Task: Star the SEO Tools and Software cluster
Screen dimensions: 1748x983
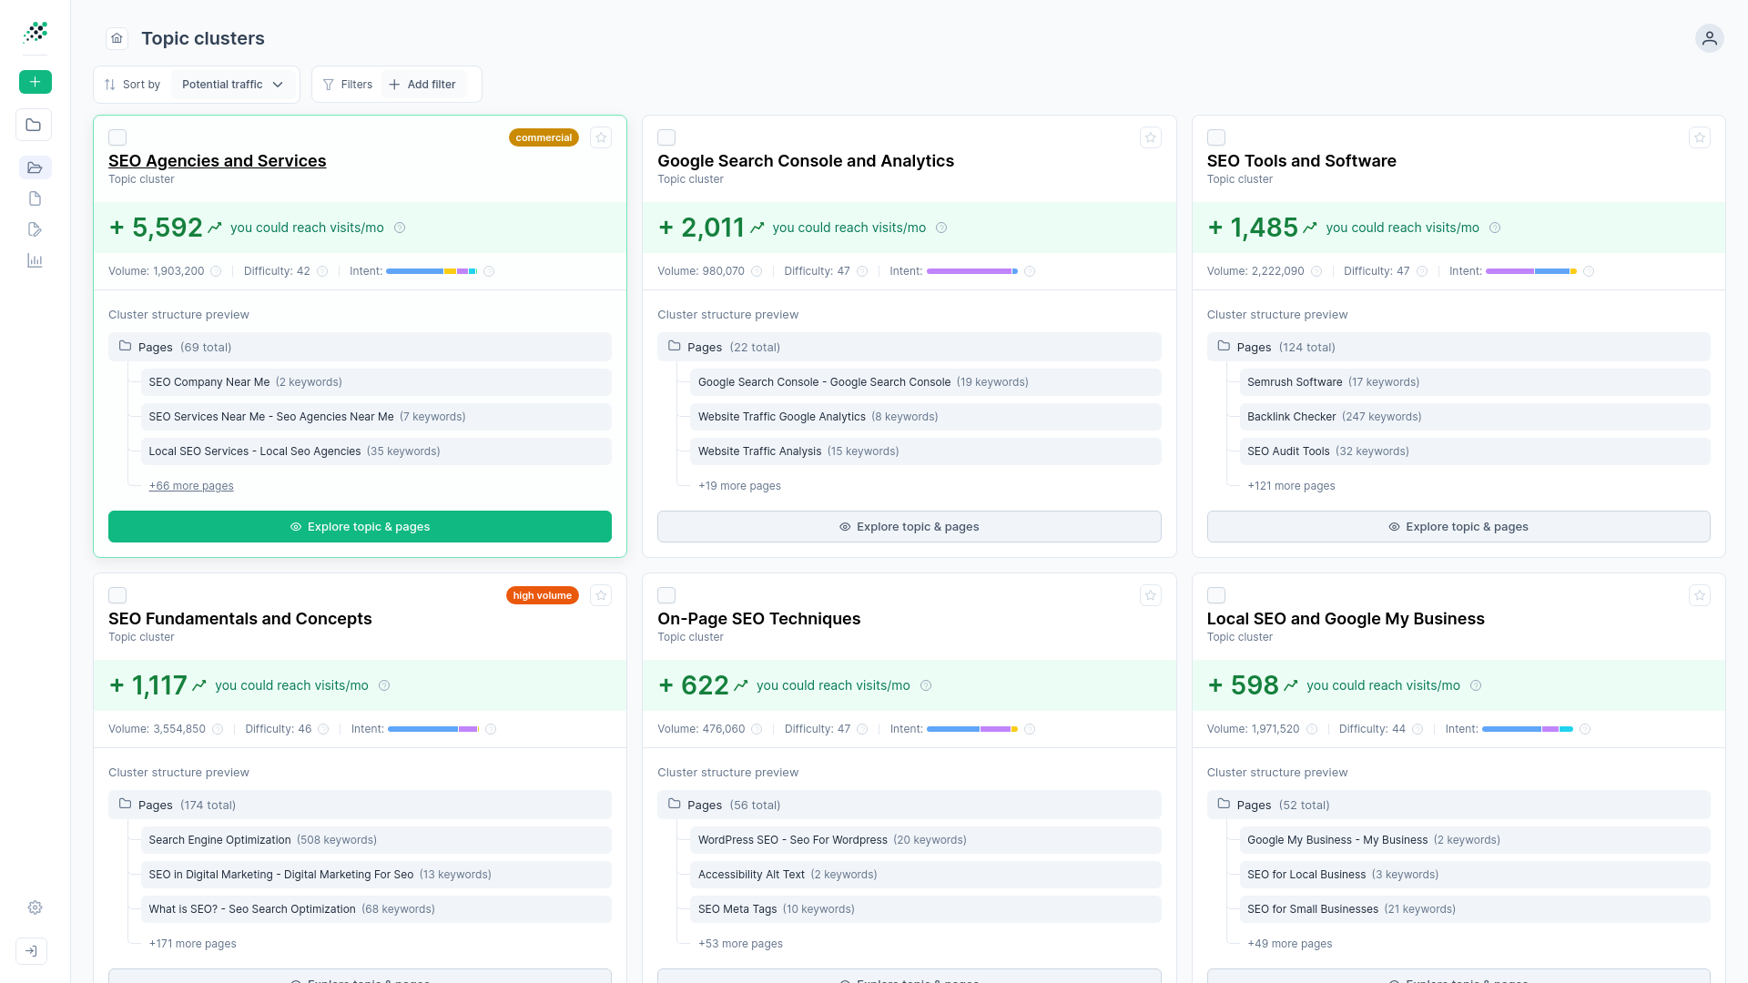Action: (x=1699, y=137)
